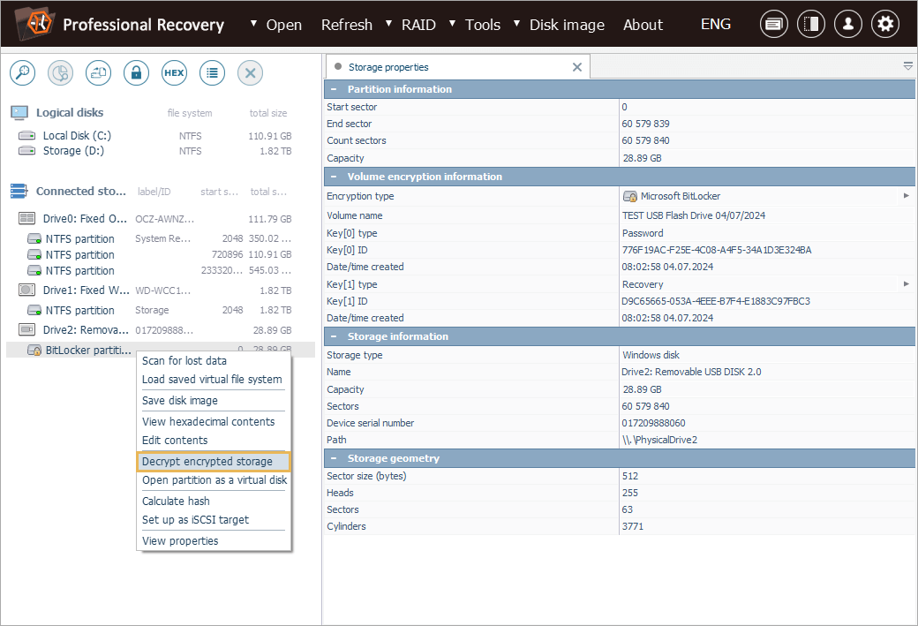Collapse the Volume encryption information section
The image size is (918, 626).
point(334,177)
